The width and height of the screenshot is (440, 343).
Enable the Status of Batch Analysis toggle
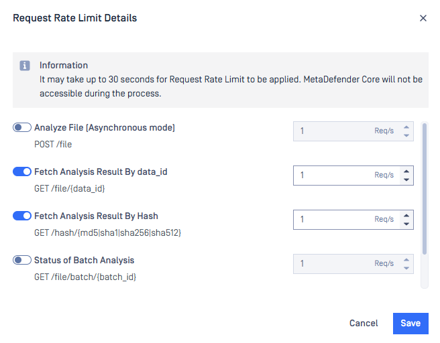click(22, 260)
